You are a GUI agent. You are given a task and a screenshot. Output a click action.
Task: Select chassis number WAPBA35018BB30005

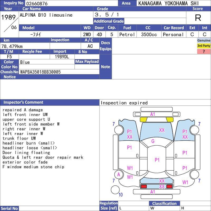click(40, 72)
